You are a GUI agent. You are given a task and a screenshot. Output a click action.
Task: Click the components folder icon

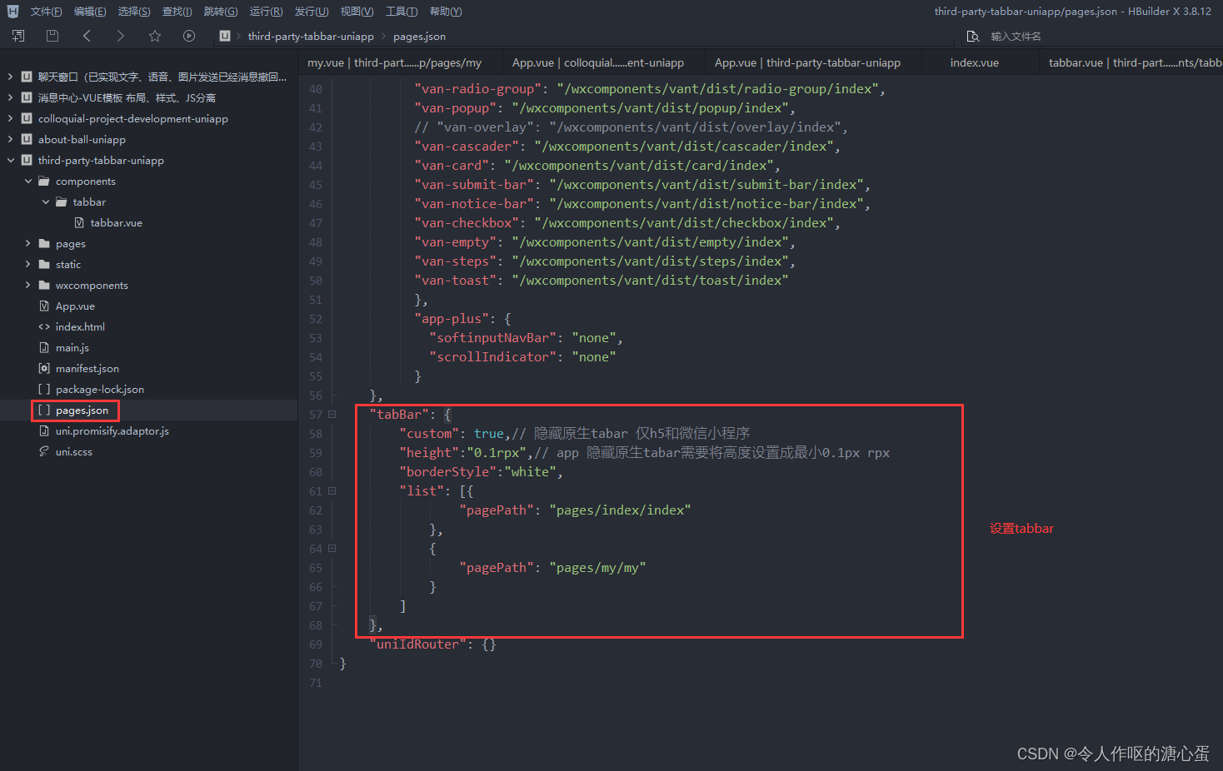coord(44,181)
